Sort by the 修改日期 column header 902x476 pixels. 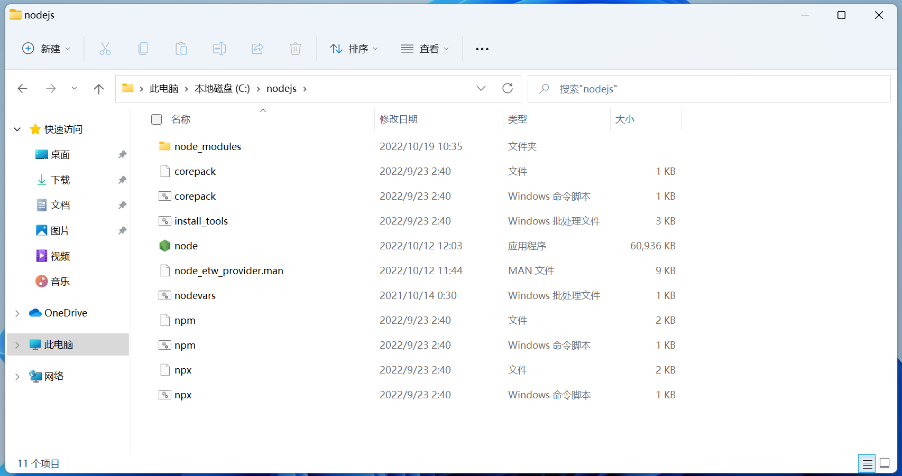pos(399,119)
